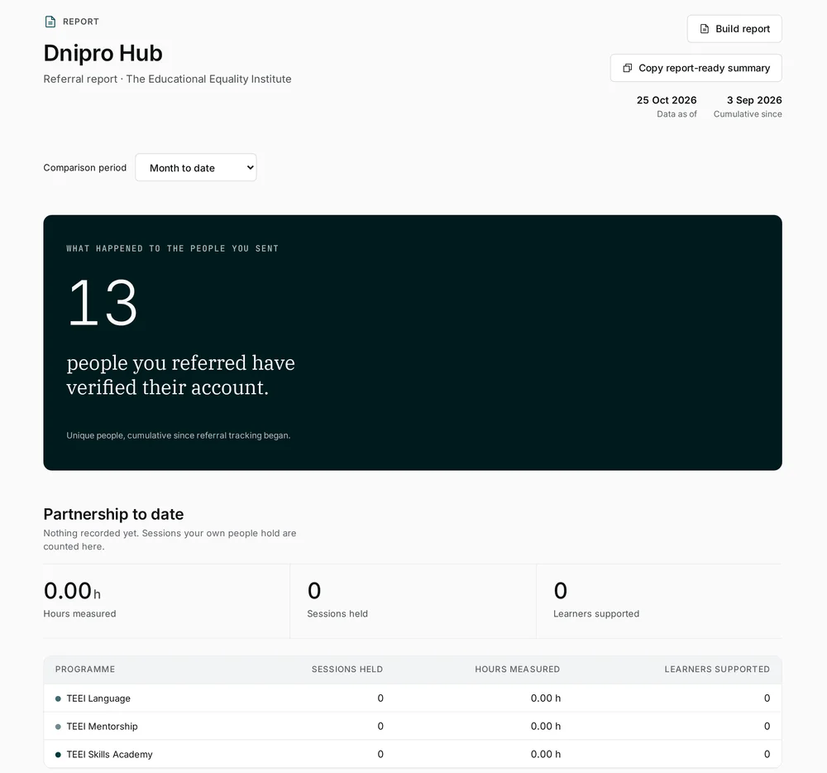Click the TEEI Mentorship color dot
Image resolution: width=827 pixels, height=773 pixels.
pyautogui.click(x=58, y=727)
